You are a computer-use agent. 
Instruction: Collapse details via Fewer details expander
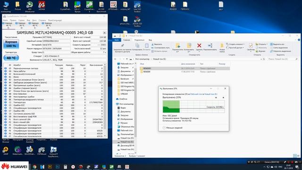point(173,127)
